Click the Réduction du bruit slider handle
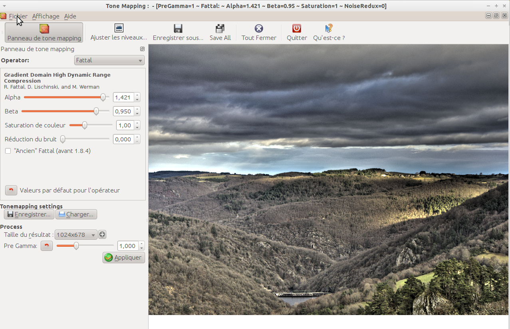The height and width of the screenshot is (329, 510). click(63, 139)
